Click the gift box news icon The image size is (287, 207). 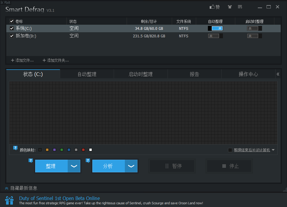tap(9, 200)
